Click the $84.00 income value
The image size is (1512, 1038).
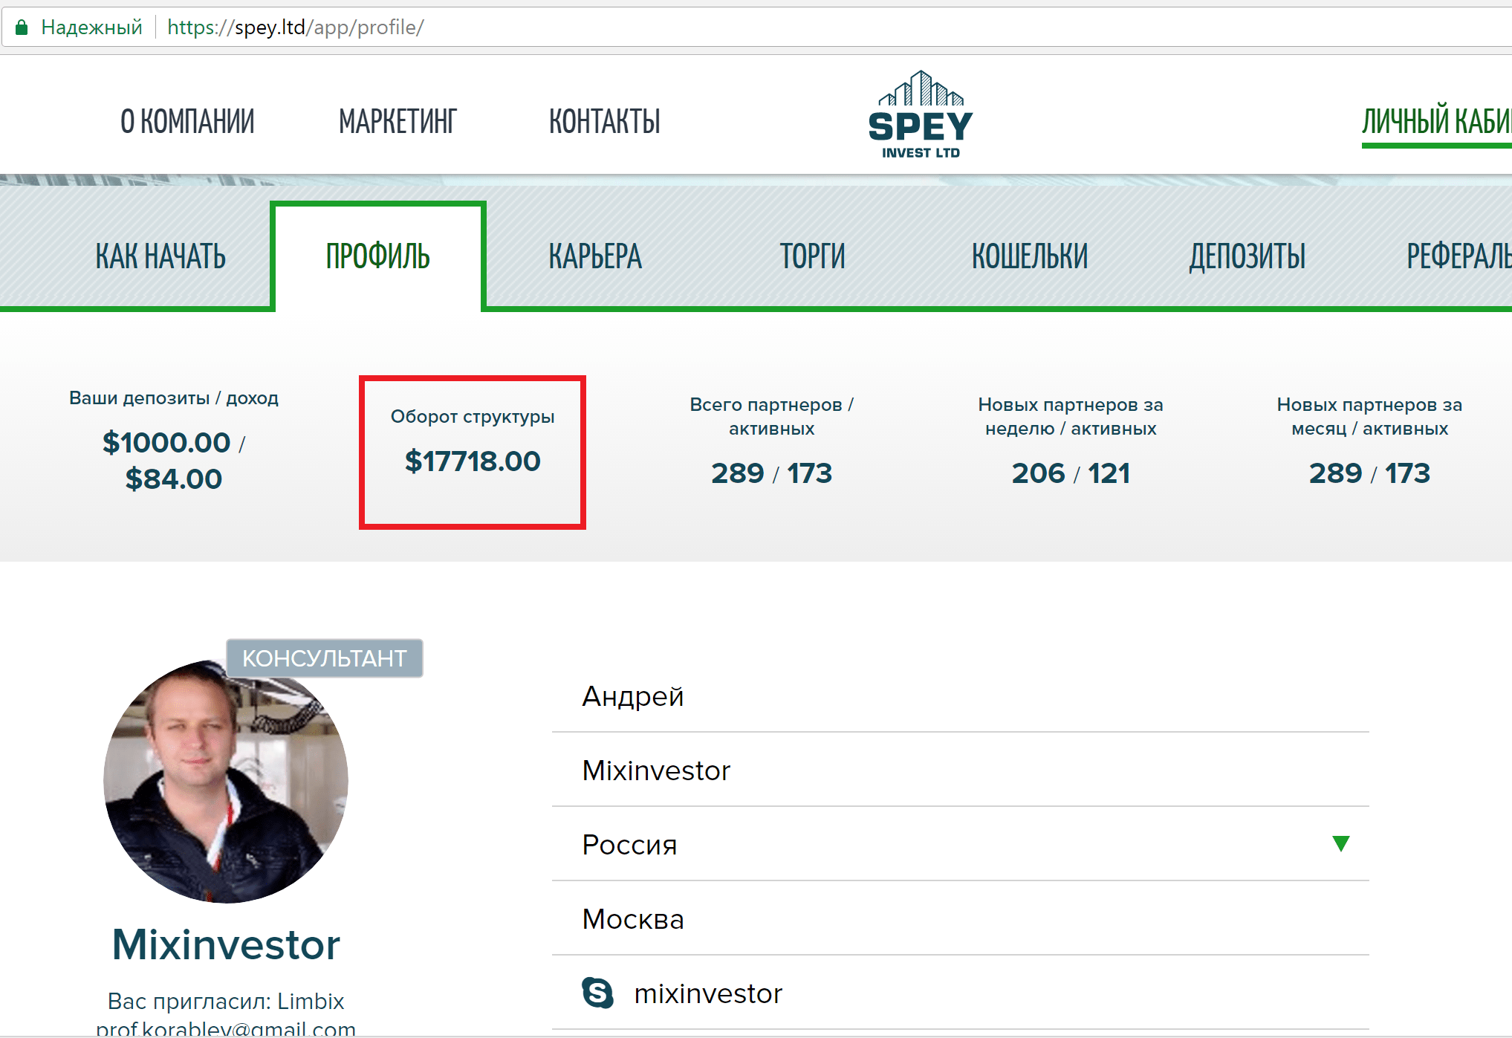(x=174, y=479)
